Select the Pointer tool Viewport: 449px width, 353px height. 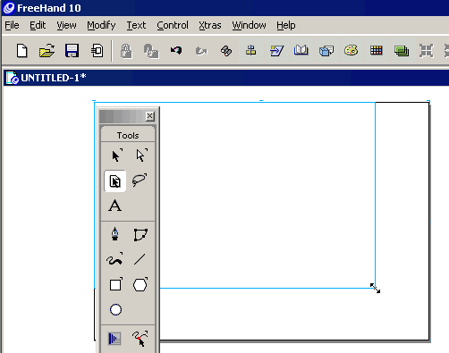(116, 155)
